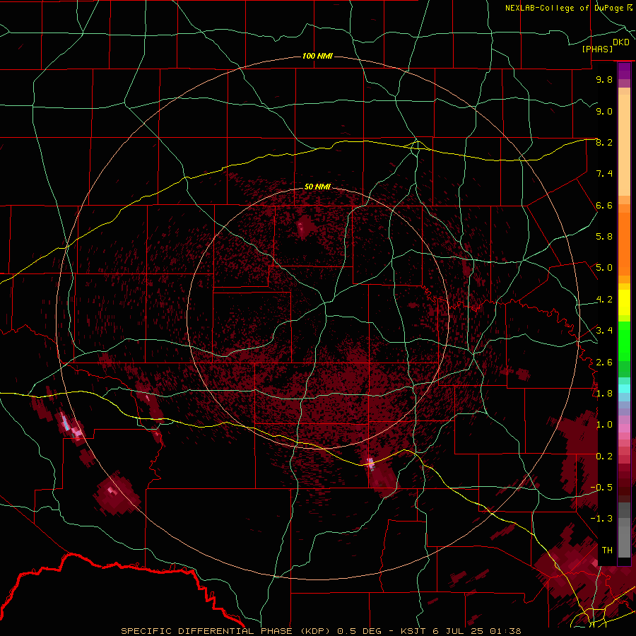The height and width of the screenshot is (636, 636).
Task: Click the peach segment of the color bar
Action: click(624, 142)
